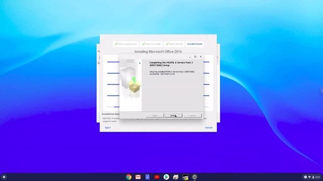This screenshot has width=323, height=181.
Task: Select the 'Select Application' step tab
Action: (x=126, y=44)
